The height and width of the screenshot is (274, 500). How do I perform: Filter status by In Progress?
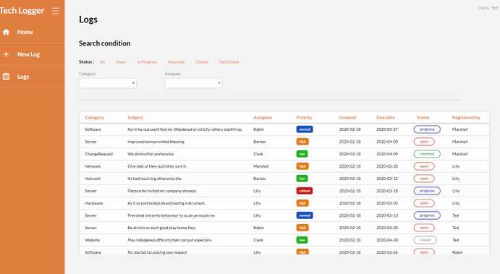click(x=147, y=61)
